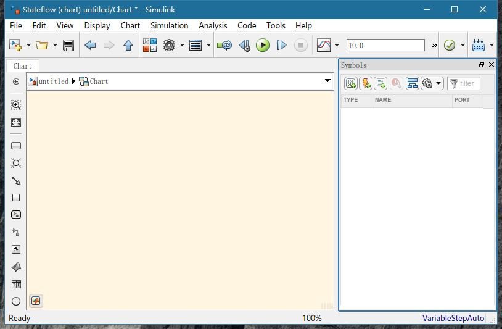Image resolution: width=502 pixels, height=329 pixels.
Task: Click the Build Model icon
Action: 479,45
